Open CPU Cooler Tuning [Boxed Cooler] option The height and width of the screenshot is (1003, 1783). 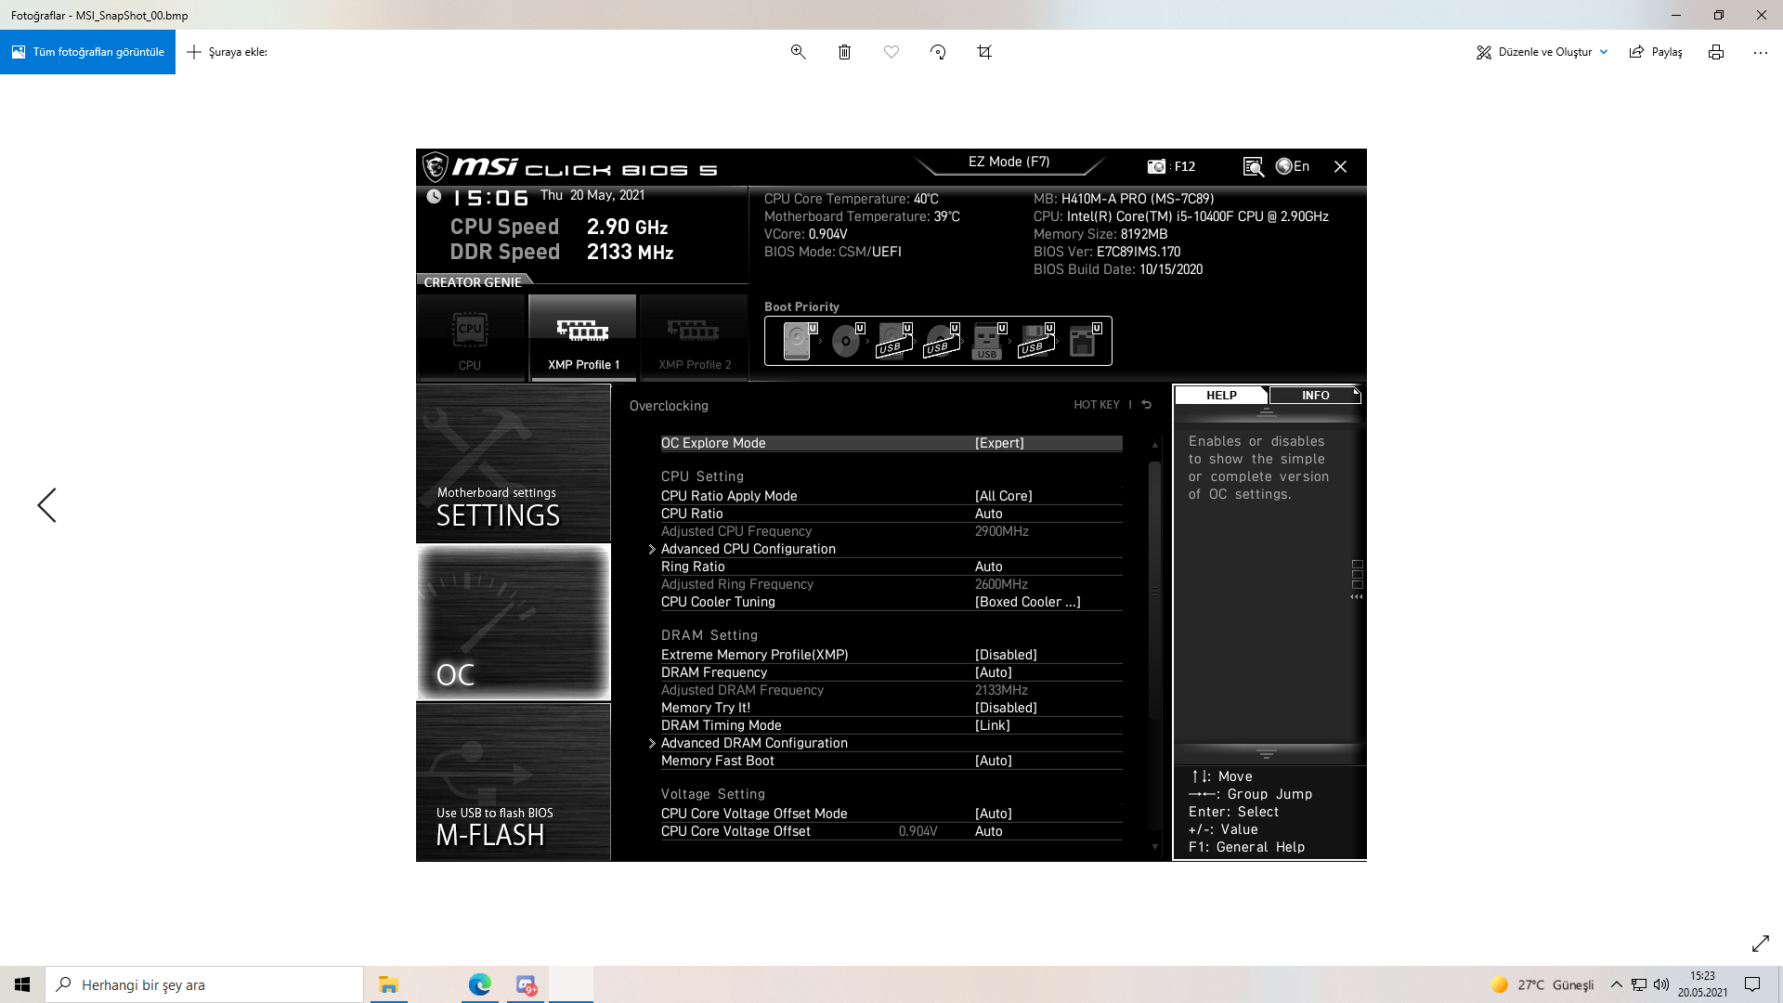pyautogui.click(x=891, y=602)
